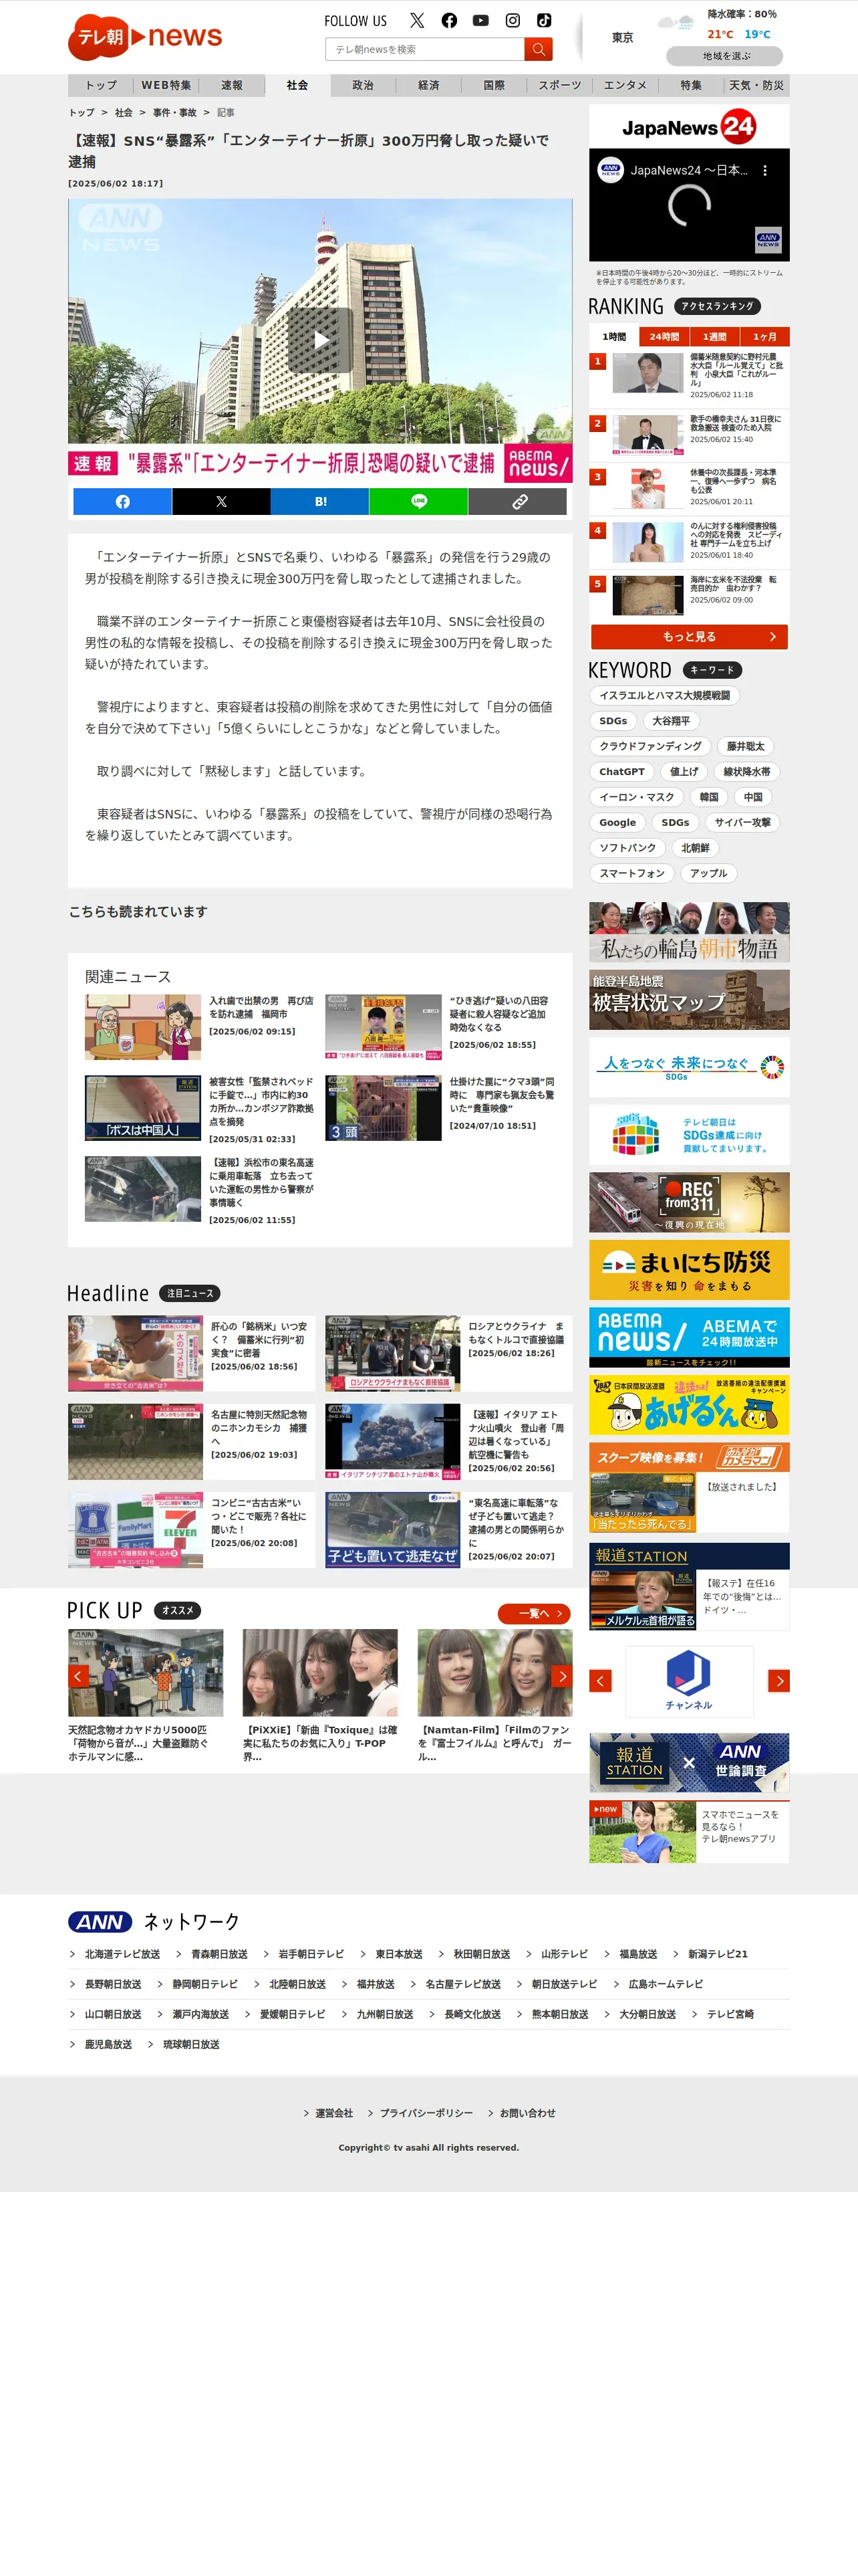Screen dimensions: 858x2576
Task: Open the Facebook follow icon in header
Action: point(450,20)
